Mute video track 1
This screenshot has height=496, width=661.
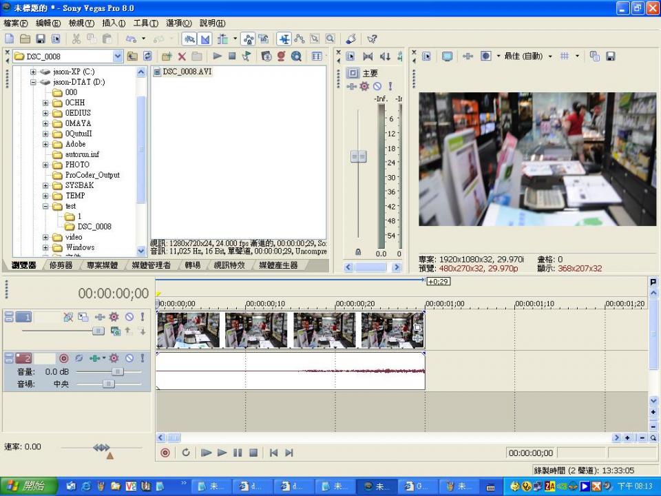(x=129, y=317)
